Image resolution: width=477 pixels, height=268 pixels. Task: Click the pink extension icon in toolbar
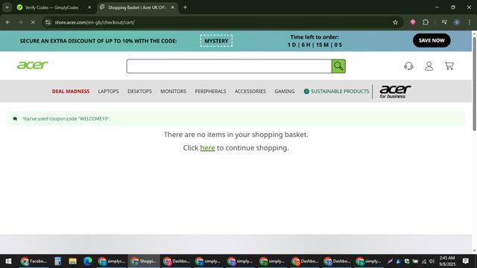pos(413,22)
